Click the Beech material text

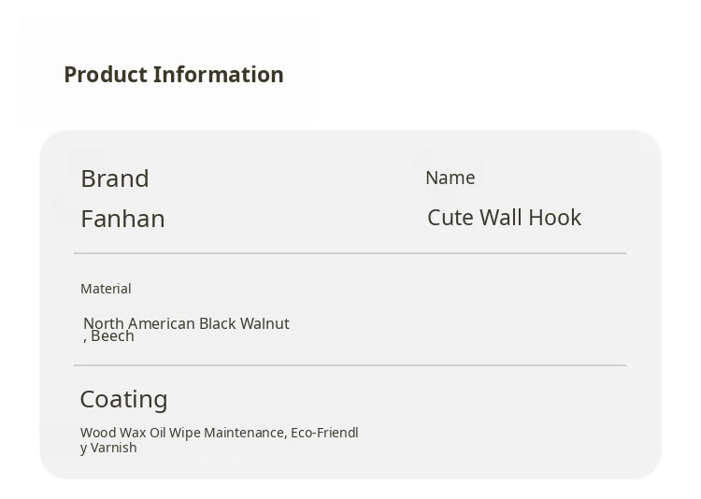tap(112, 336)
